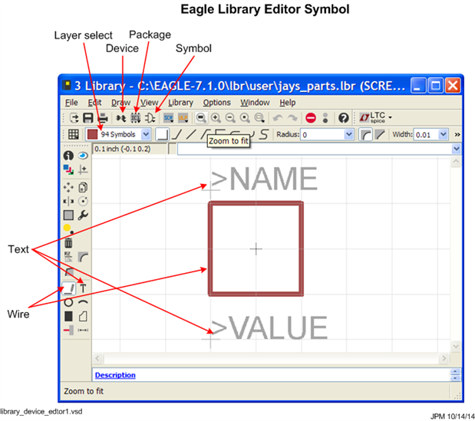Open the Radius value dropdown

point(348,134)
